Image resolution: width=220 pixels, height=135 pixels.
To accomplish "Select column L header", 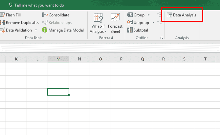I will (x=37, y=59).
